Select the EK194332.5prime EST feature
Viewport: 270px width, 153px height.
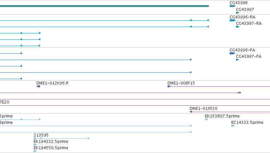click(35, 145)
